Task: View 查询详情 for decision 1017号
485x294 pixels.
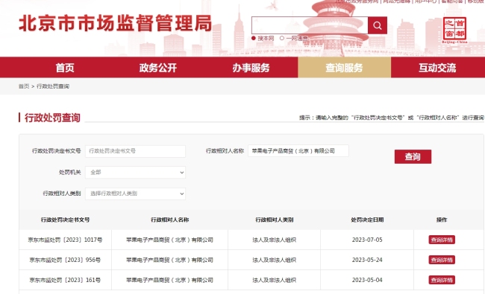Action: pos(442,240)
